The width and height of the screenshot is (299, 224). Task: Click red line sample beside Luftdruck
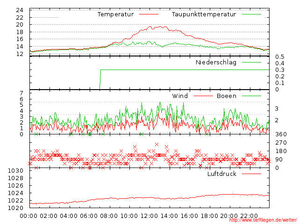coord(251,174)
